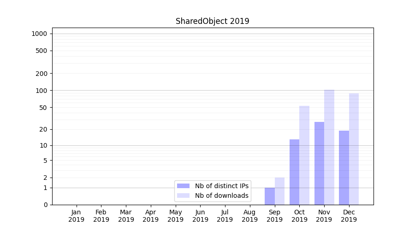Select the 'Nb of downloads' legend label
This screenshot has width=415, height=230.
tap(221, 195)
